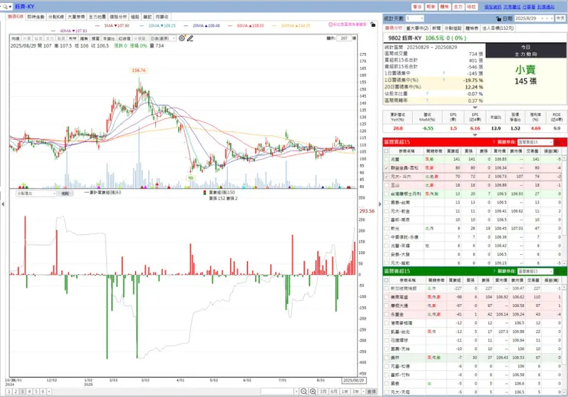Click the 158.76 high price label

(x=139, y=71)
